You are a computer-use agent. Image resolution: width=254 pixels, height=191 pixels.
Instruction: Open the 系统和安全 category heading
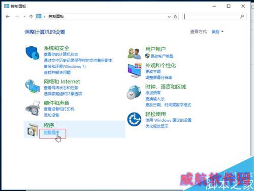point(56,48)
